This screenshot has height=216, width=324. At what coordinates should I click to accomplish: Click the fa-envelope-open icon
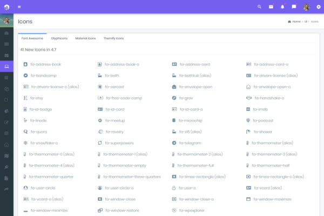(x=174, y=87)
